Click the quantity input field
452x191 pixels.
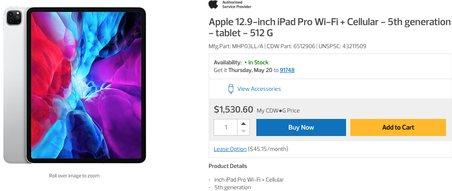tap(226, 127)
